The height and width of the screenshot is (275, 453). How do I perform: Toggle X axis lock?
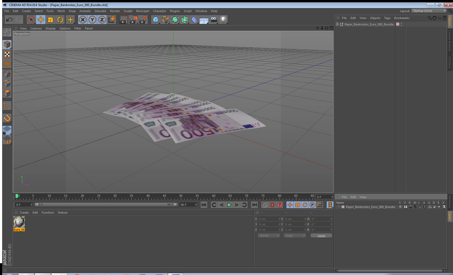tap(83, 20)
